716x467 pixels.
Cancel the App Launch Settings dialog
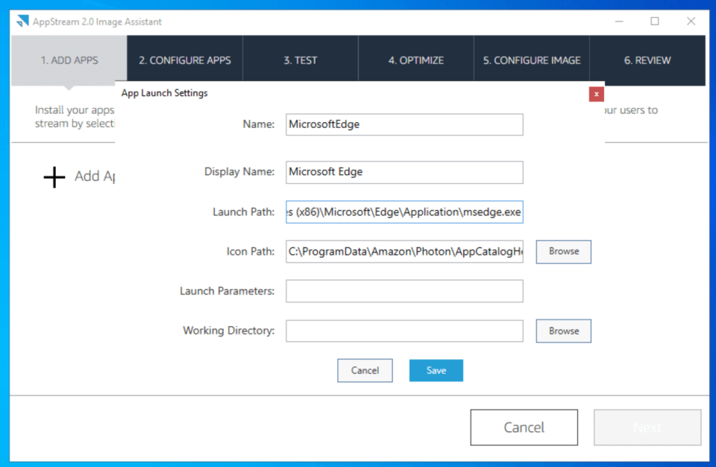[365, 370]
